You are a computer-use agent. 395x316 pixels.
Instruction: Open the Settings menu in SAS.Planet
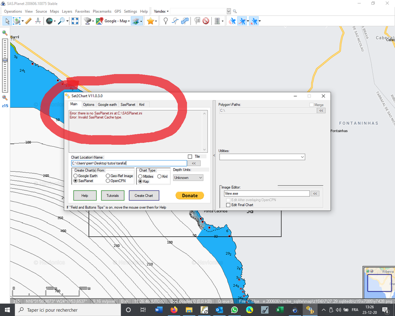130,11
